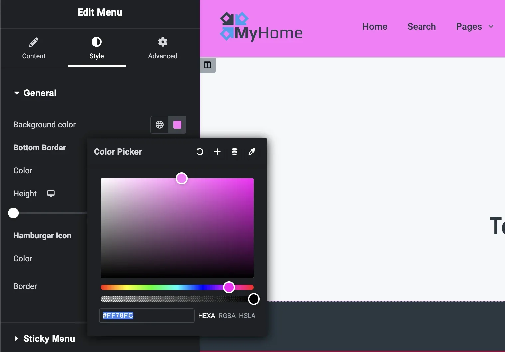Click the opacity slider handle

pos(254,299)
